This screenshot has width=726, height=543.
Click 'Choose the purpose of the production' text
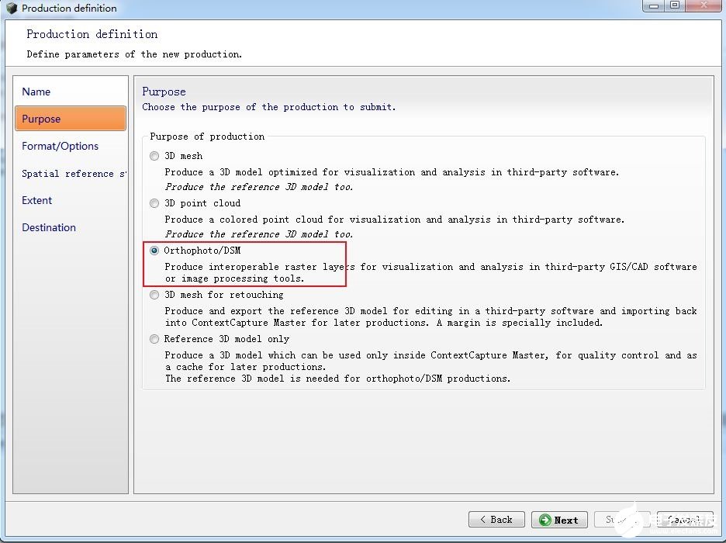268,107
